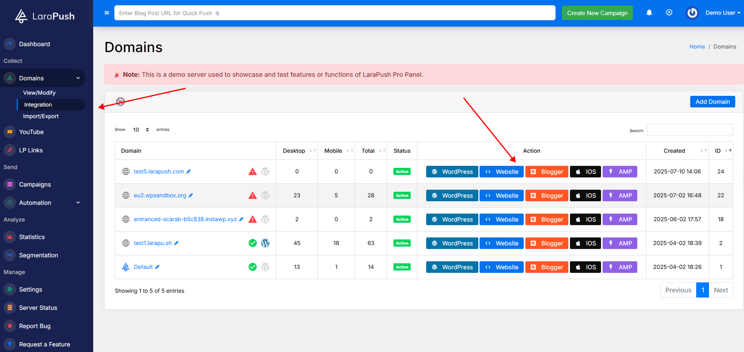Image resolution: width=744 pixels, height=352 pixels.
Task: Click Website button for Default domain
Action: coord(501,267)
